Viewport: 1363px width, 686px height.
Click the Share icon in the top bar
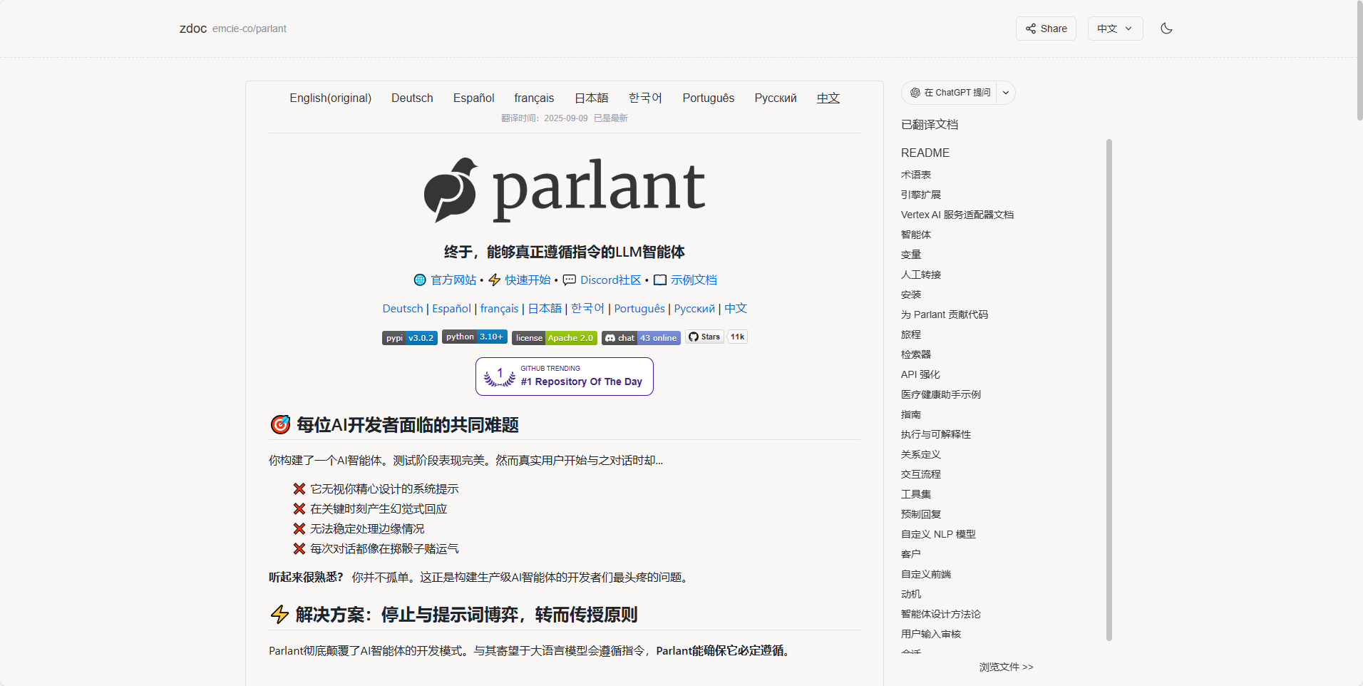[x=1032, y=29]
